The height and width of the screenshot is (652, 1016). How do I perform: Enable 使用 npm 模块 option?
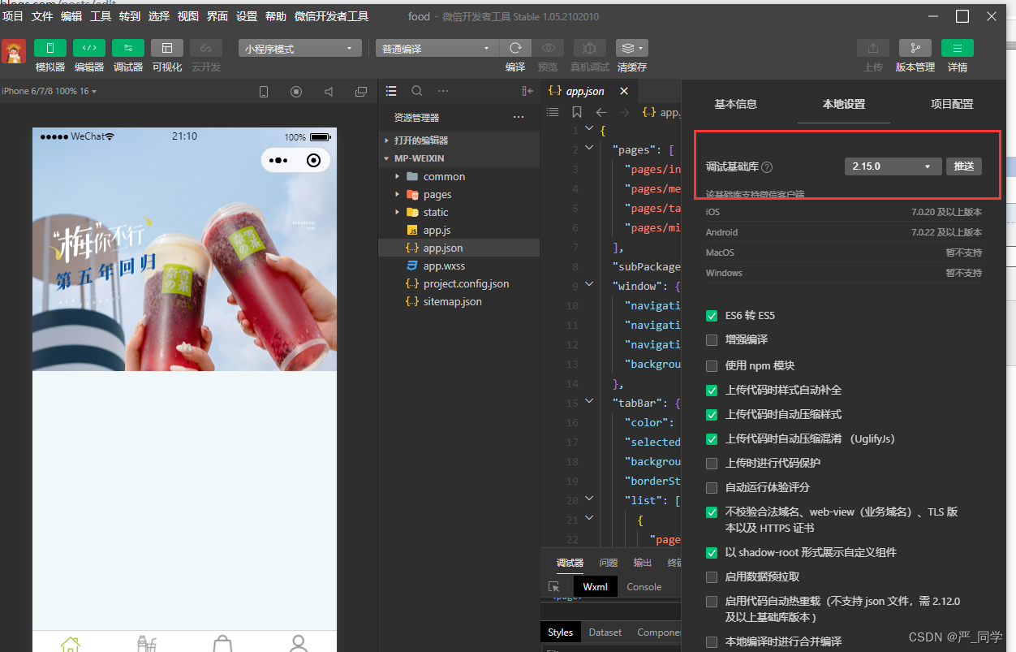click(712, 365)
